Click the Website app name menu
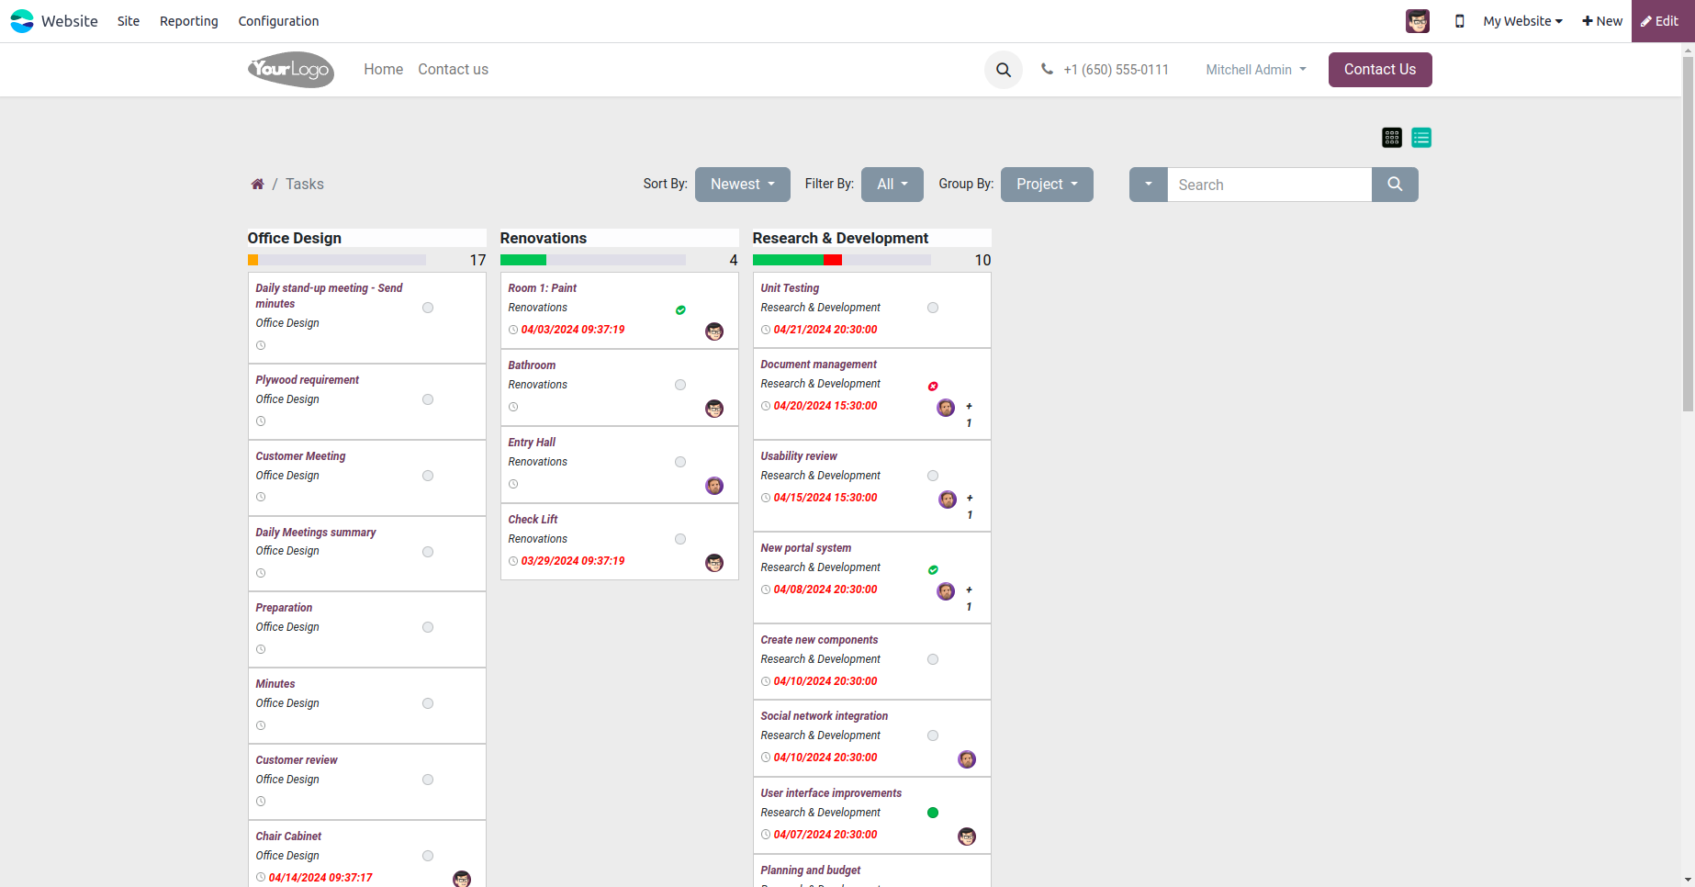The width and height of the screenshot is (1695, 887). (70, 21)
